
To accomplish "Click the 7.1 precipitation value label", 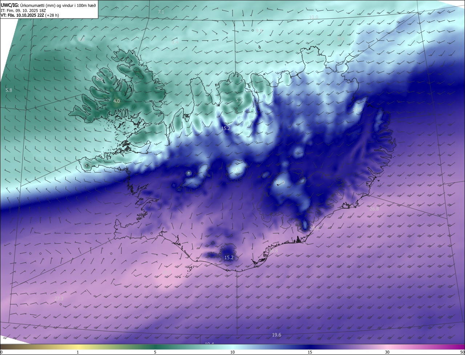I will click(x=161, y=12).
